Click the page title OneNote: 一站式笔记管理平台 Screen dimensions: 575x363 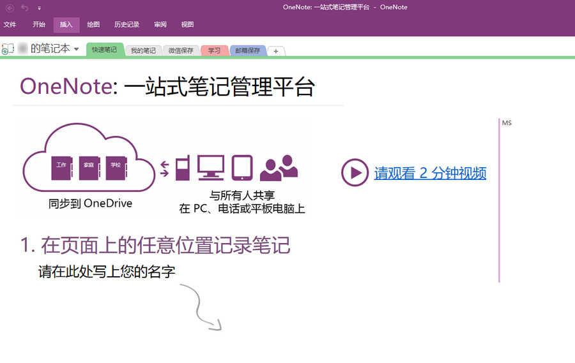167,87
